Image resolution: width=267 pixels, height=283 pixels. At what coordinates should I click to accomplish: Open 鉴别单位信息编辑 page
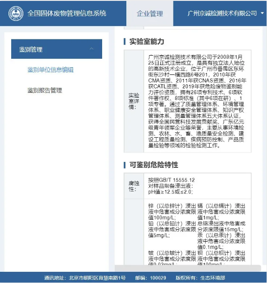(x=51, y=70)
